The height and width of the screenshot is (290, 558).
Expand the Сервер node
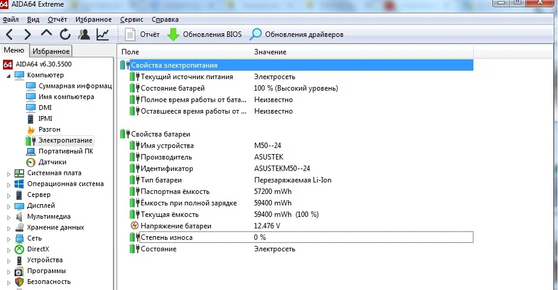9,196
